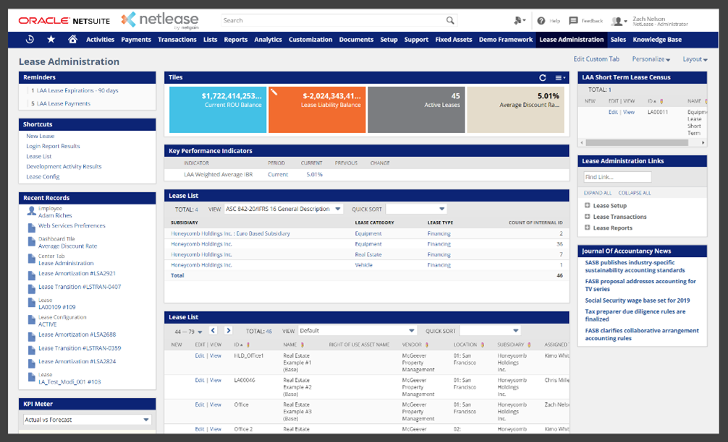Click the previous page arrow in Lease List

[x=213, y=330]
